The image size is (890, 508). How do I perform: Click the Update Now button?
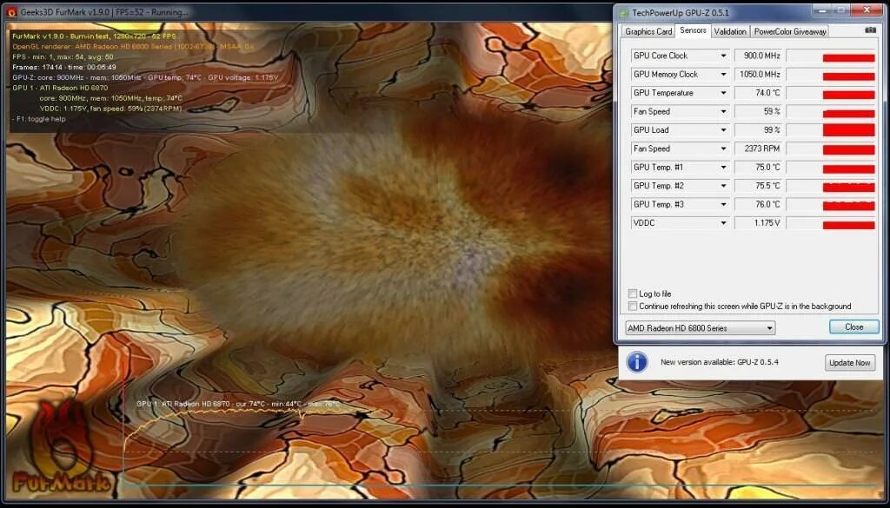click(x=850, y=363)
